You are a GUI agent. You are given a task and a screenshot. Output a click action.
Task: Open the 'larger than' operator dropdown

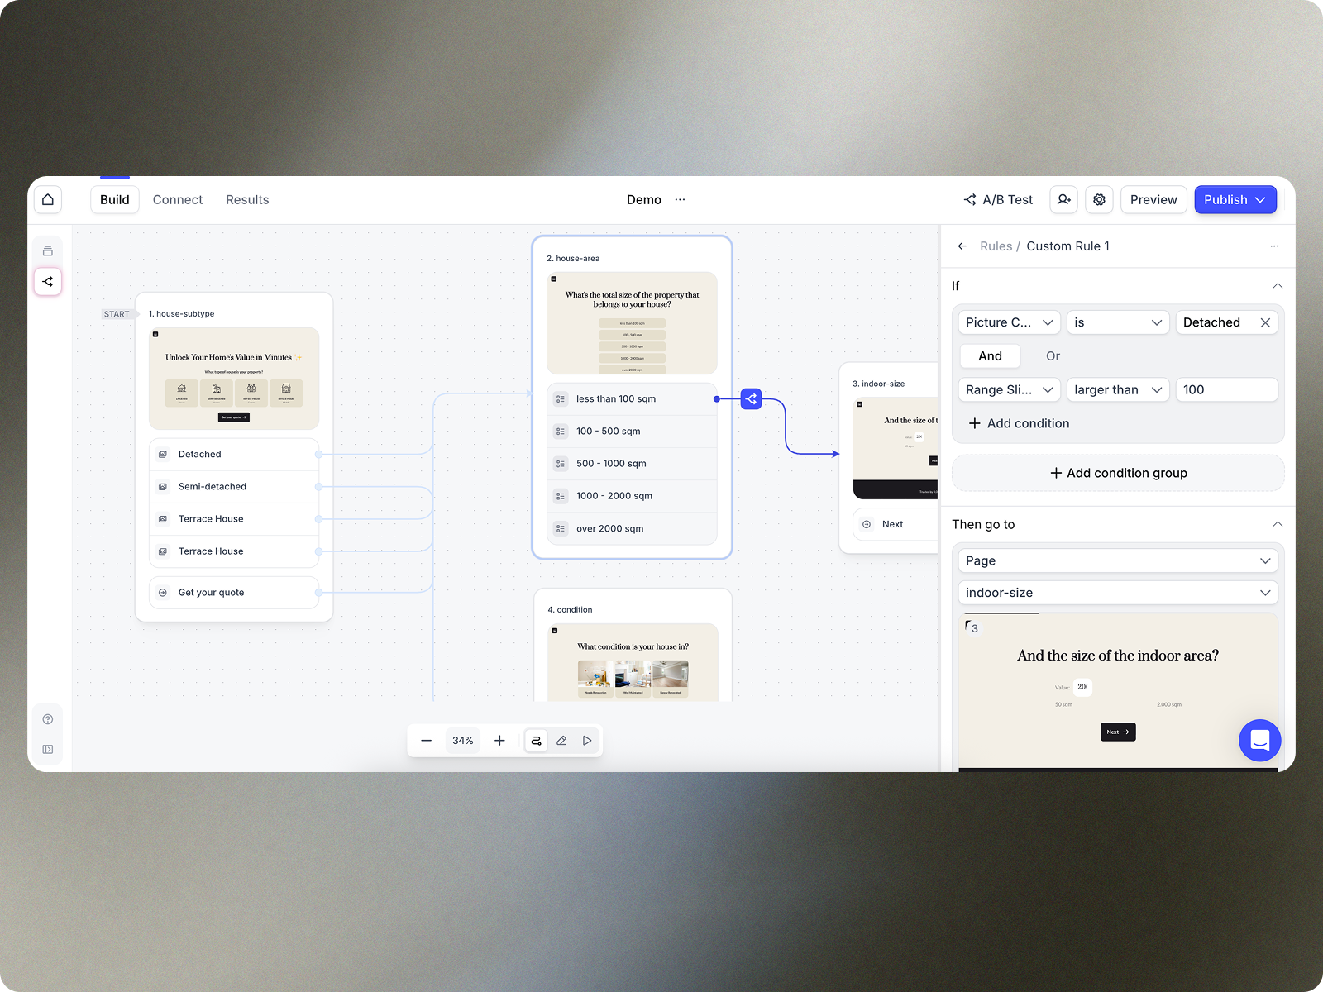click(x=1118, y=390)
